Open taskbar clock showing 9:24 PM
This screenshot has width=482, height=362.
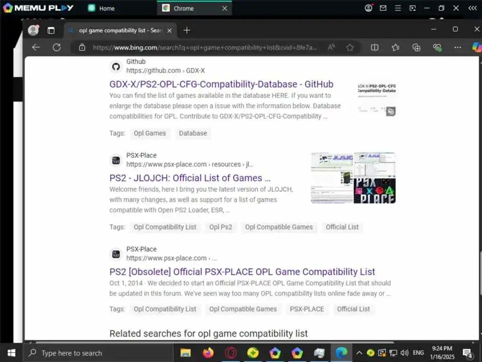442,353
